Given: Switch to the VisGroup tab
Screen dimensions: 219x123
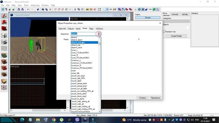Looking at the screenshot, I should coord(99,29).
